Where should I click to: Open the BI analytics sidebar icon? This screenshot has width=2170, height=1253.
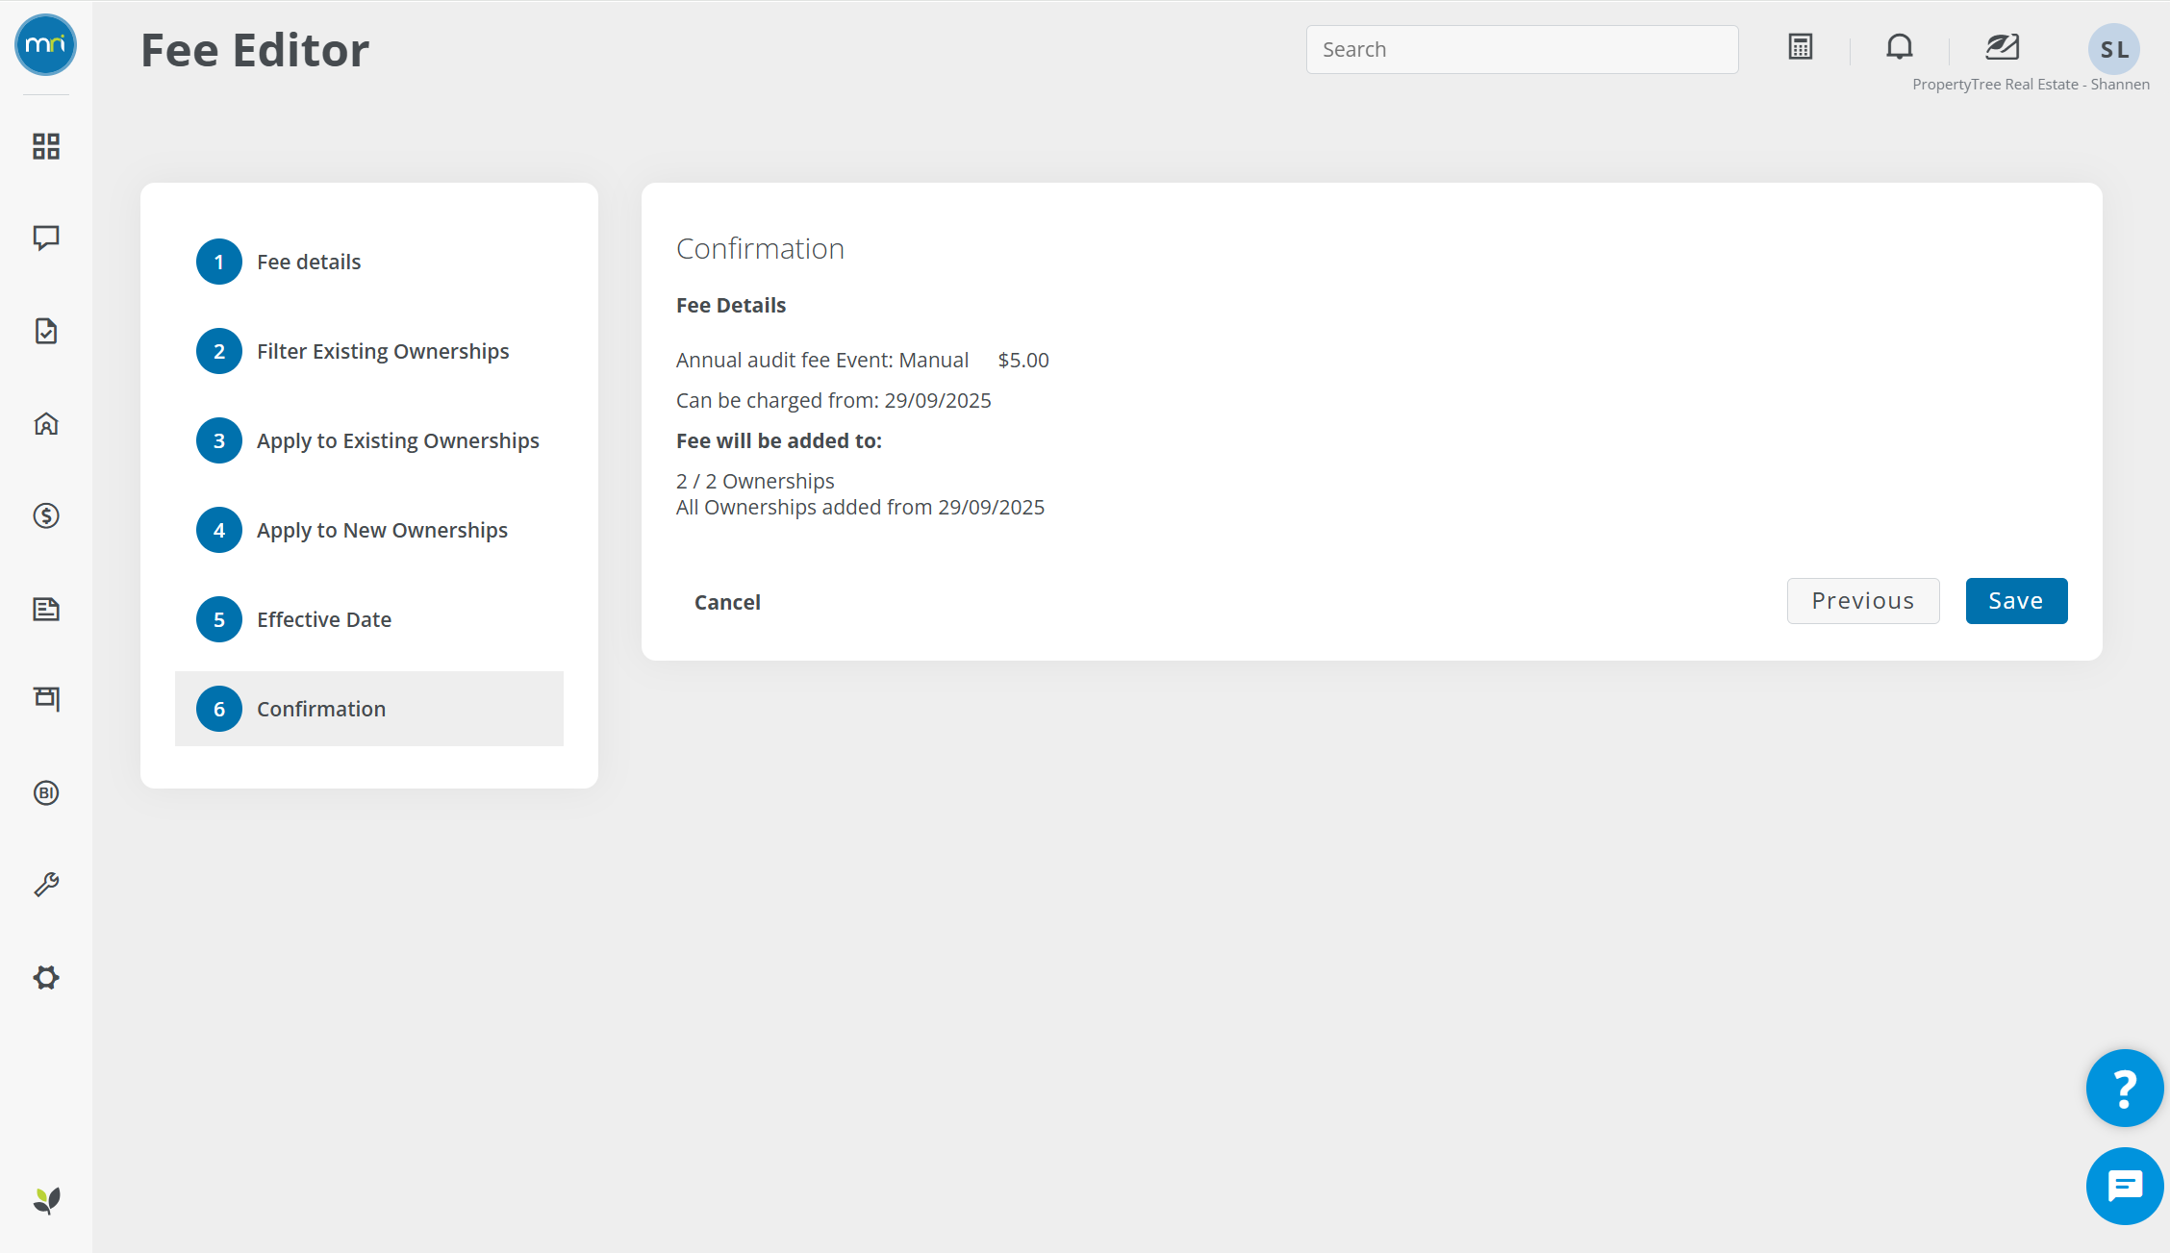(x=46, y=793)
